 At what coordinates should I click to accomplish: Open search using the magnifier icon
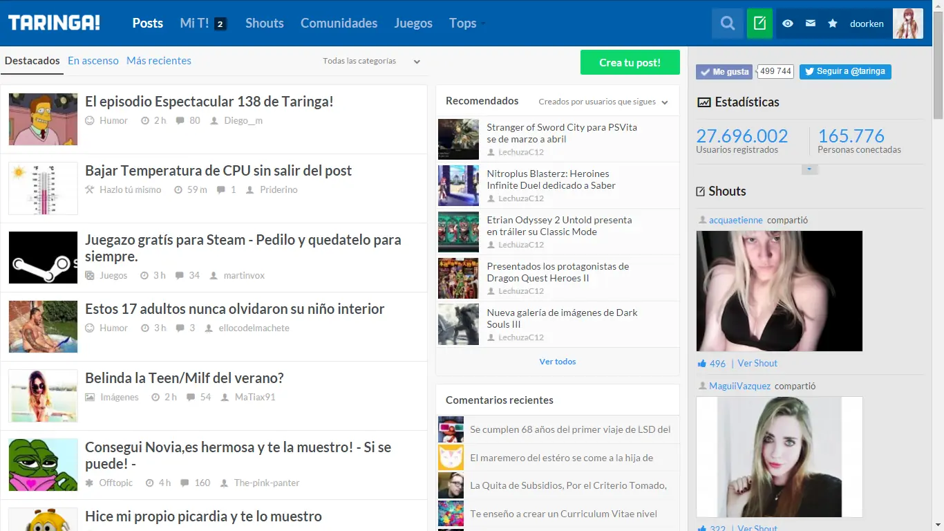coord(727,23)
